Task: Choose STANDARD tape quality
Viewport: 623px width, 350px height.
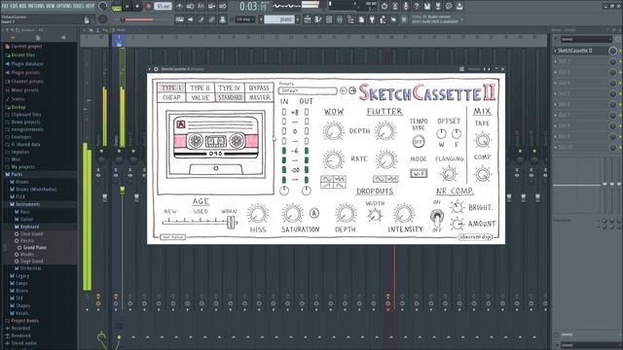Action: [230, 97]
